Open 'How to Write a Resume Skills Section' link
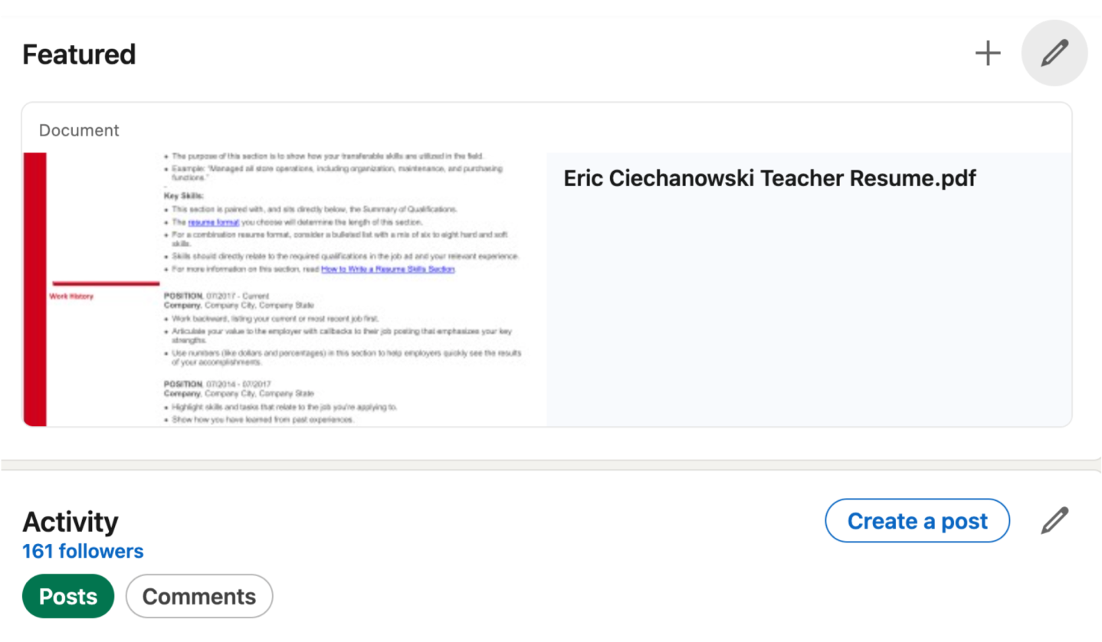 (x=388, y=270)
